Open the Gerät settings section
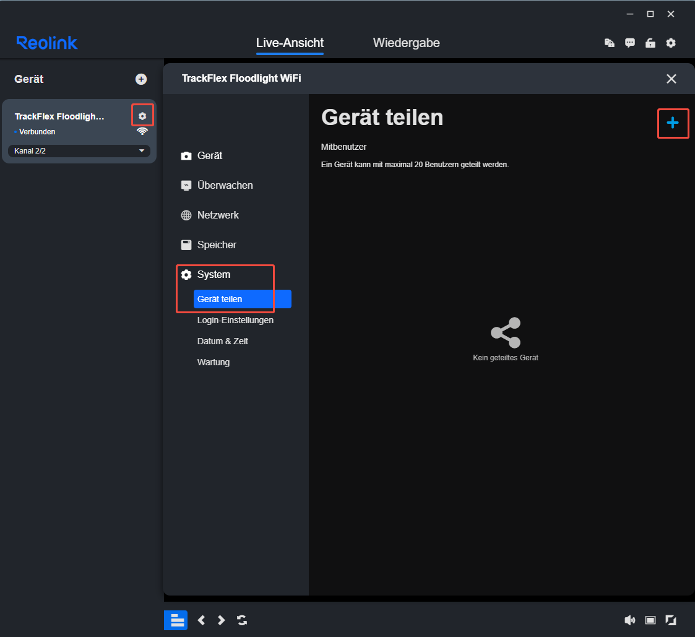 [201, 155]
